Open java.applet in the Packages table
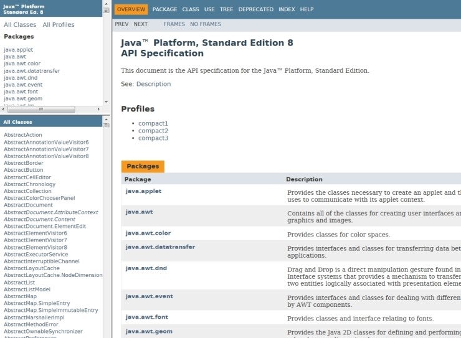 (x=143, y=191)
